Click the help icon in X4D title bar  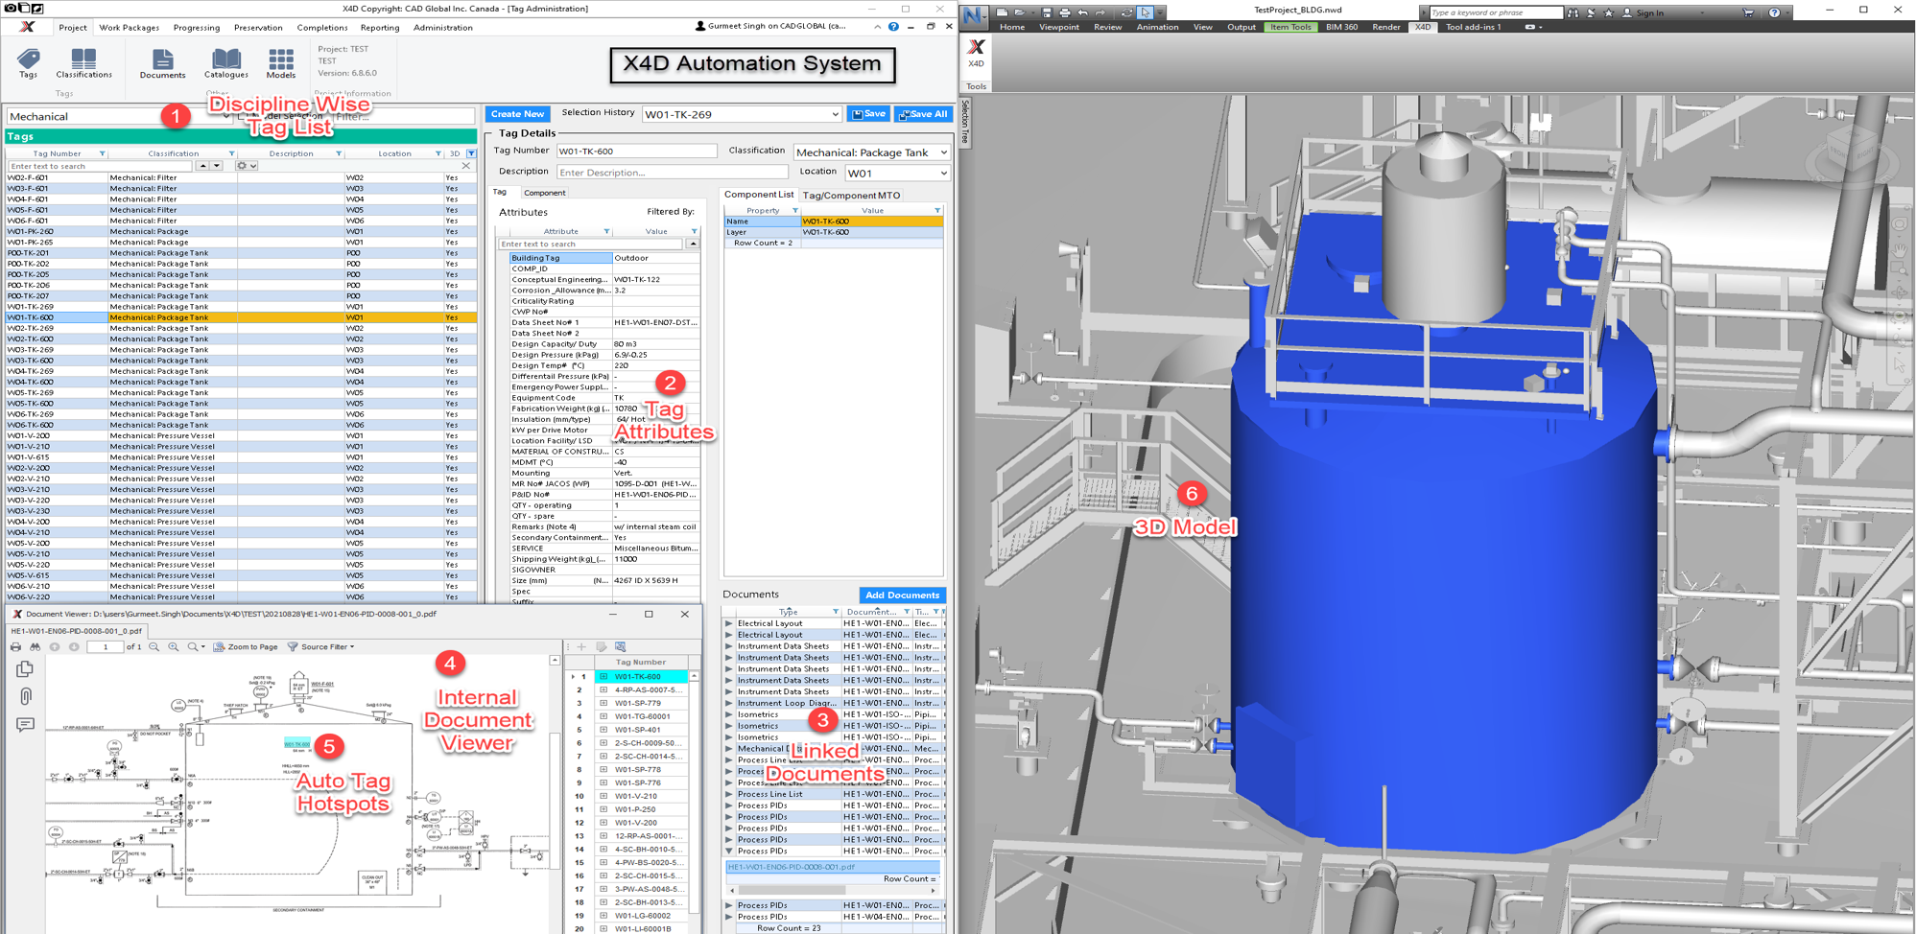coord(893,27)
